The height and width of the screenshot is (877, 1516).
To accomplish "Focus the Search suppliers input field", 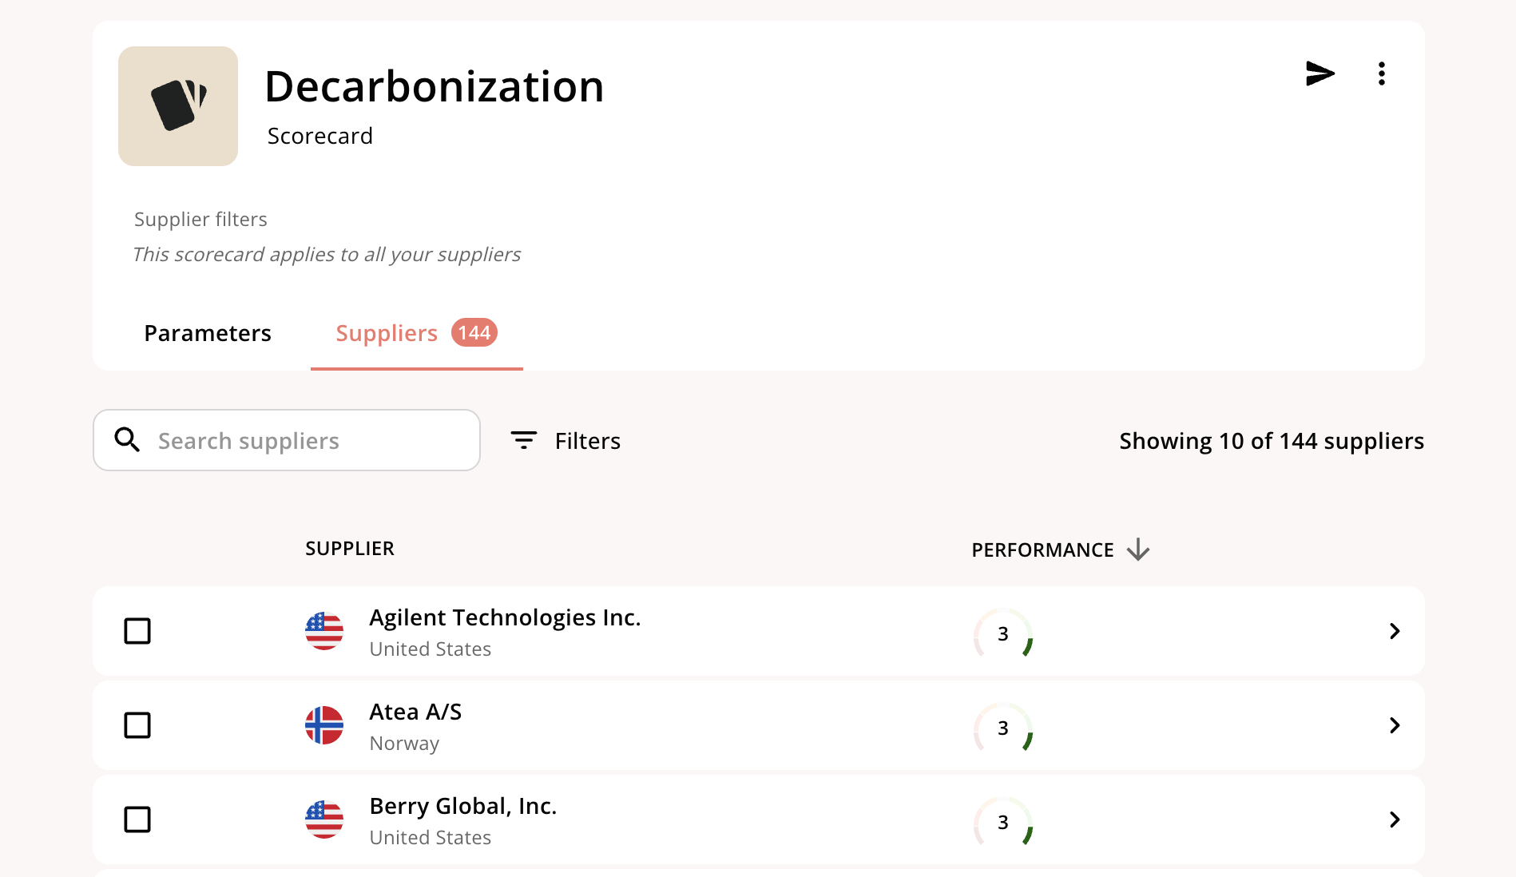I will 304,441.
